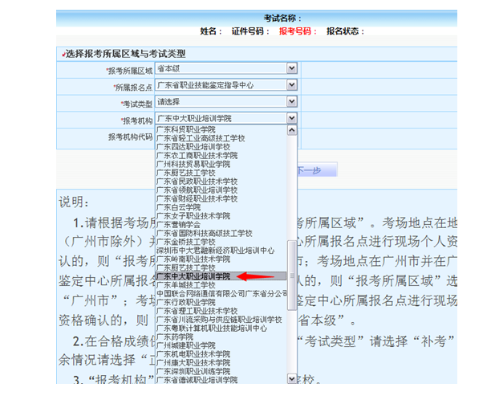
Task: Pick 广东岭南职业技术学院 option
Action: tap(193, 259)
